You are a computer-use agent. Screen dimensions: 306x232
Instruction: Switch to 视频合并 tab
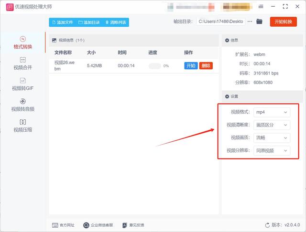pos(23,63)
